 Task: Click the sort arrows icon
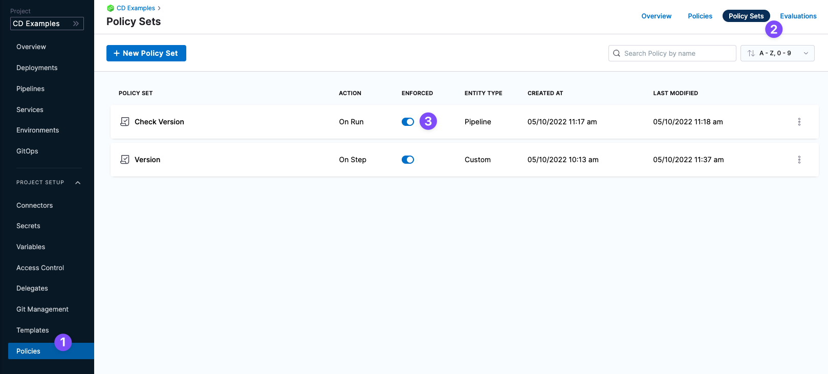coord(751,53)
